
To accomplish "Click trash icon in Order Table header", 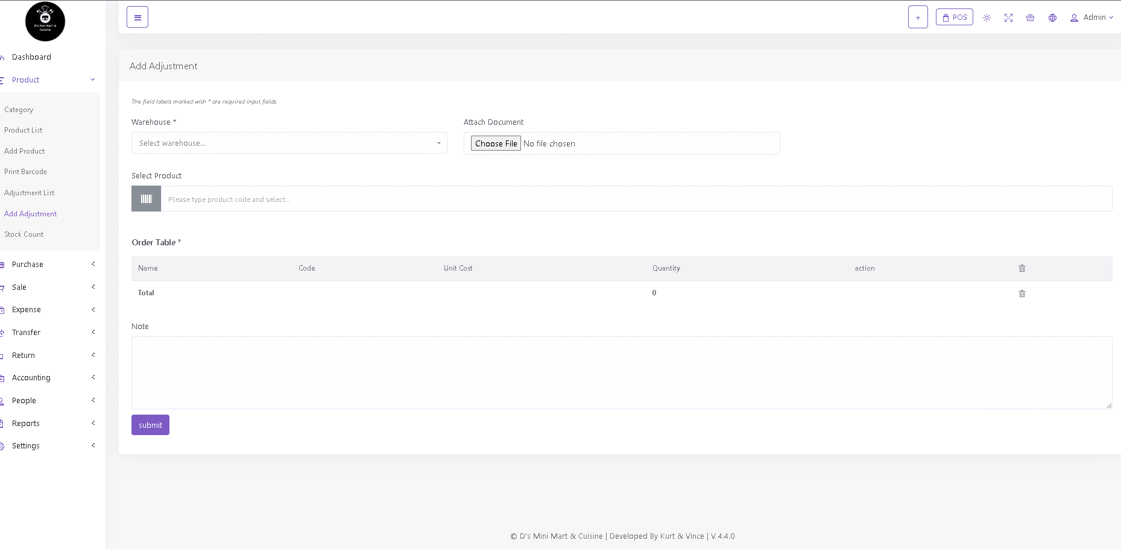I will tap(1022, 268).
